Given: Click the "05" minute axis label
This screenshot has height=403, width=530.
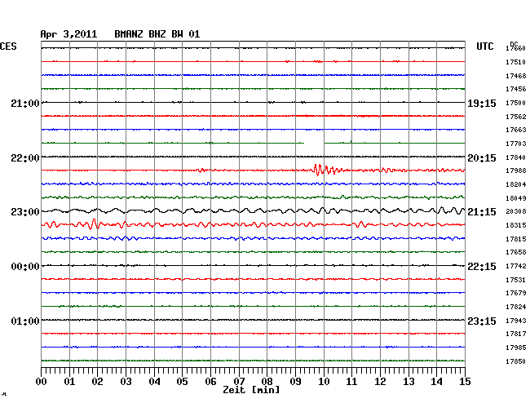Looking at the screenshot, I should coord(182,382).
